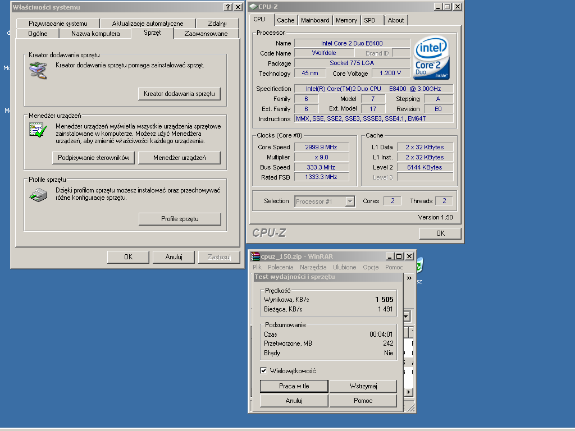Screen dimensions: 575x431
Task: Click the Core Speed value 2999.9 MHz
Action: pyautogui.click(x=321, y=147)
